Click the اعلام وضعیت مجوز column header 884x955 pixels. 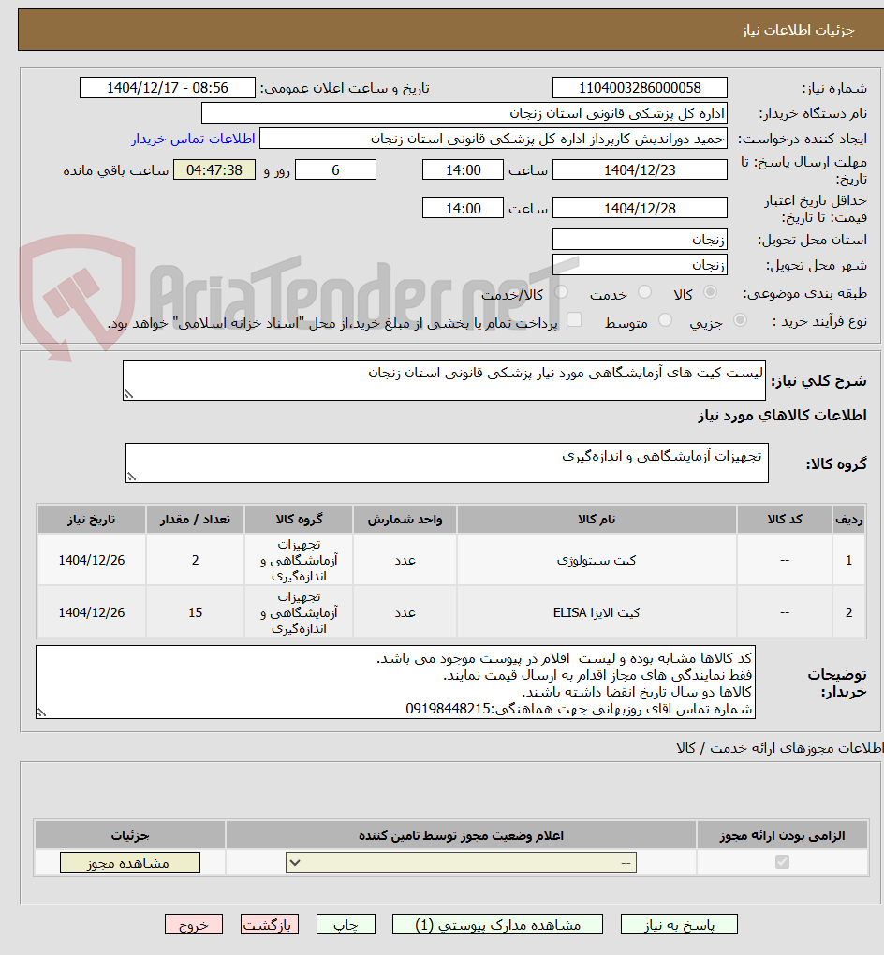pos(461,835)
